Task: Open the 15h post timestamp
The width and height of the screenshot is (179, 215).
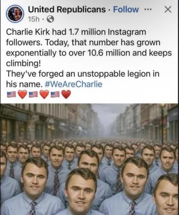Action: (x=34, y=19)
